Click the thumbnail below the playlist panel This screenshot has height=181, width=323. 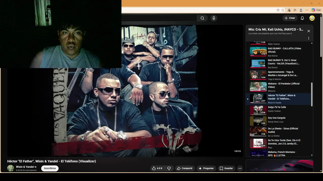pyautogui.click(x=279, y=166)
